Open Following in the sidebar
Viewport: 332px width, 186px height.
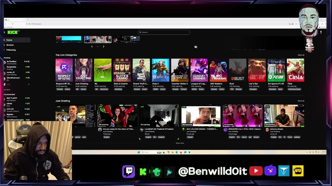pyautogui.click(x=11, y=50)
